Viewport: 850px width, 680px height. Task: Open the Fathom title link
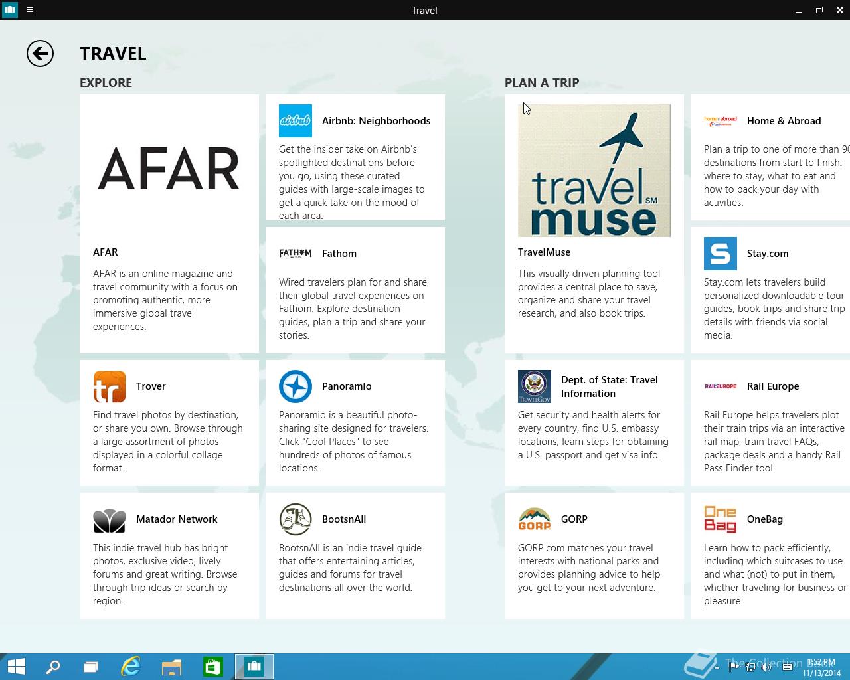(x=339, y=254)
